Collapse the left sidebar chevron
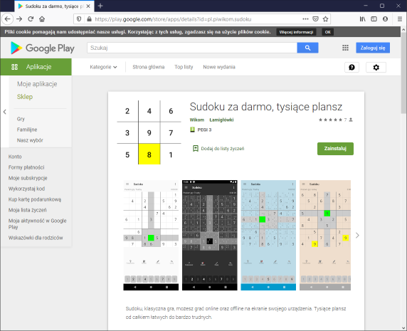Viewport: 407px width, 331px height. (x=5, y=112)
